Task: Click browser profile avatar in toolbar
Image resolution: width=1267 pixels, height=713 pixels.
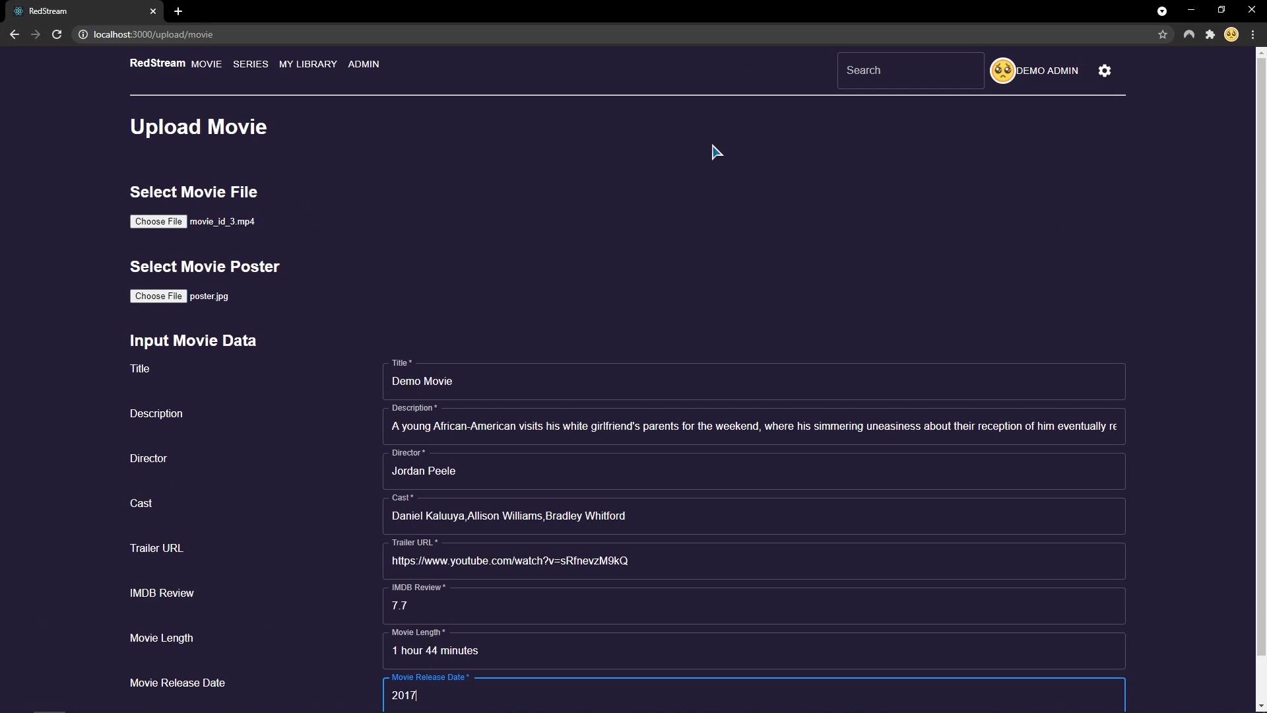Action: 1231,34
